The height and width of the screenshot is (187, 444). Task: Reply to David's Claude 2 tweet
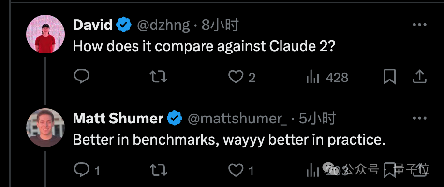pos(82,77)
